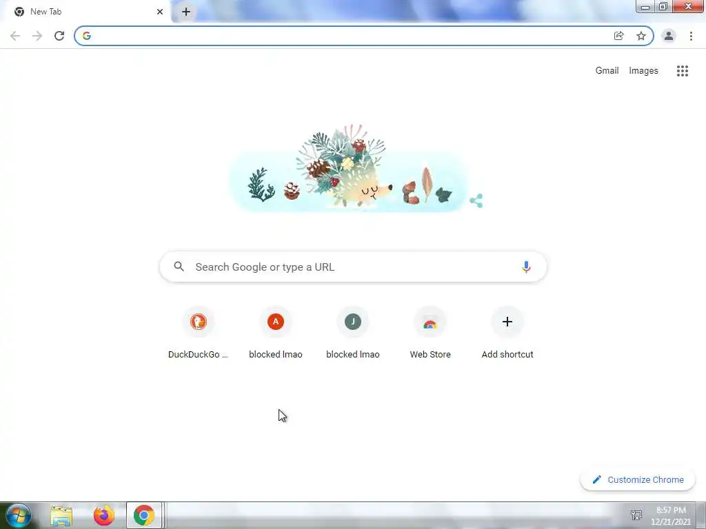Click the magnifier icon in search box
This screenshot has height=529, width=706.
[x=179, y=267]
